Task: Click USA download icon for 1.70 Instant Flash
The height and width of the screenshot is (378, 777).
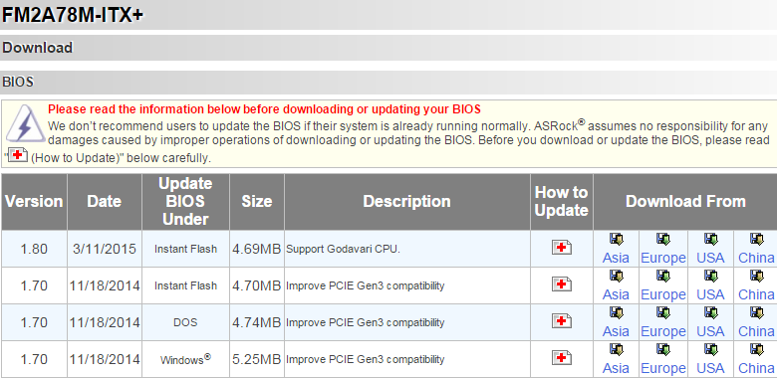Action: [x=710, y=277]
